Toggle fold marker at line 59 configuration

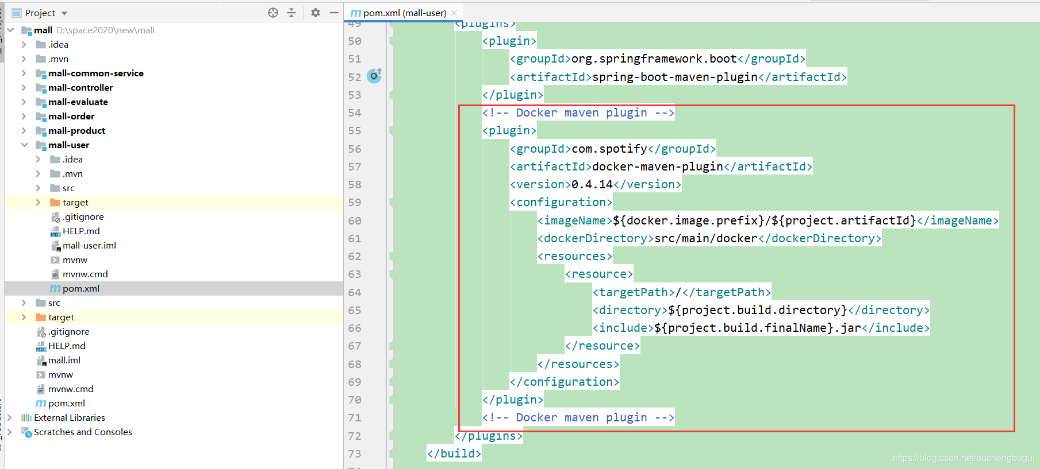tap(392, 202)
